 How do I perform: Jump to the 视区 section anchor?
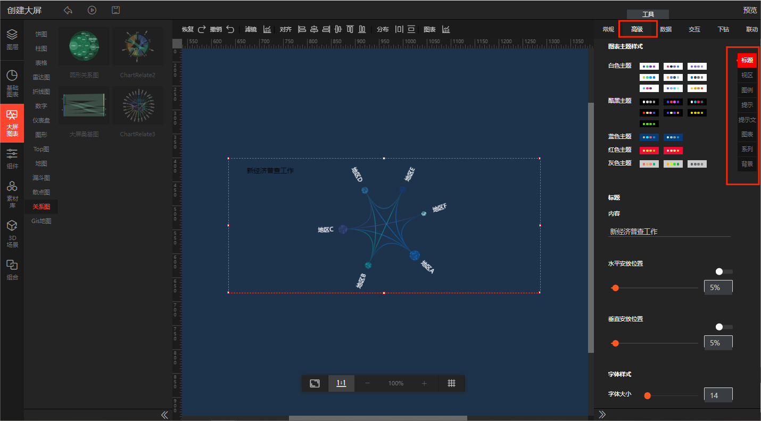point(747,75)
